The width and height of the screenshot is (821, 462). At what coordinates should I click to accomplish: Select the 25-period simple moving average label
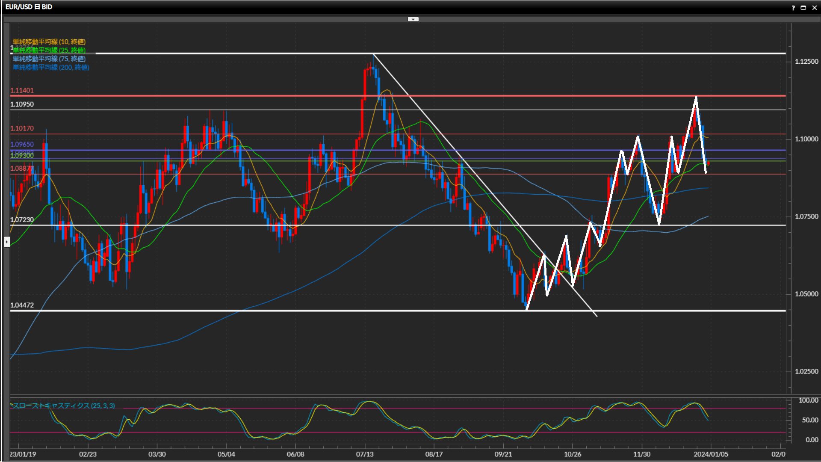49,50
